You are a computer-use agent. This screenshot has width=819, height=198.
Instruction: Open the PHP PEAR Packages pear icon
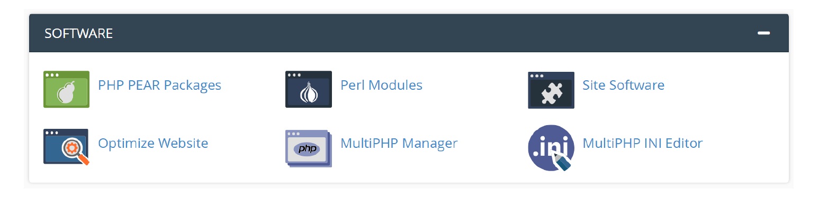click(x=66, y=89)
